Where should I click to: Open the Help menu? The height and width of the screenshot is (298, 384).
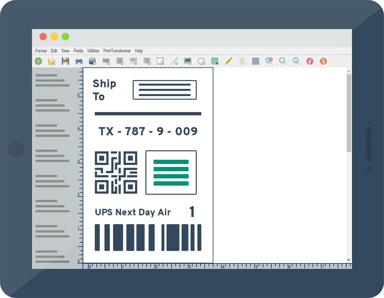point(139,51)
